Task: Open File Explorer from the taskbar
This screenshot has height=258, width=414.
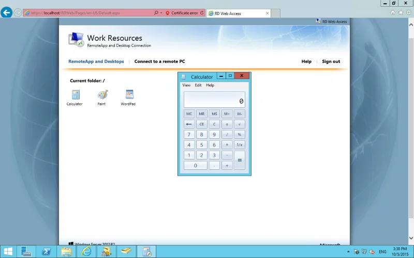Action: coord(66,251)
